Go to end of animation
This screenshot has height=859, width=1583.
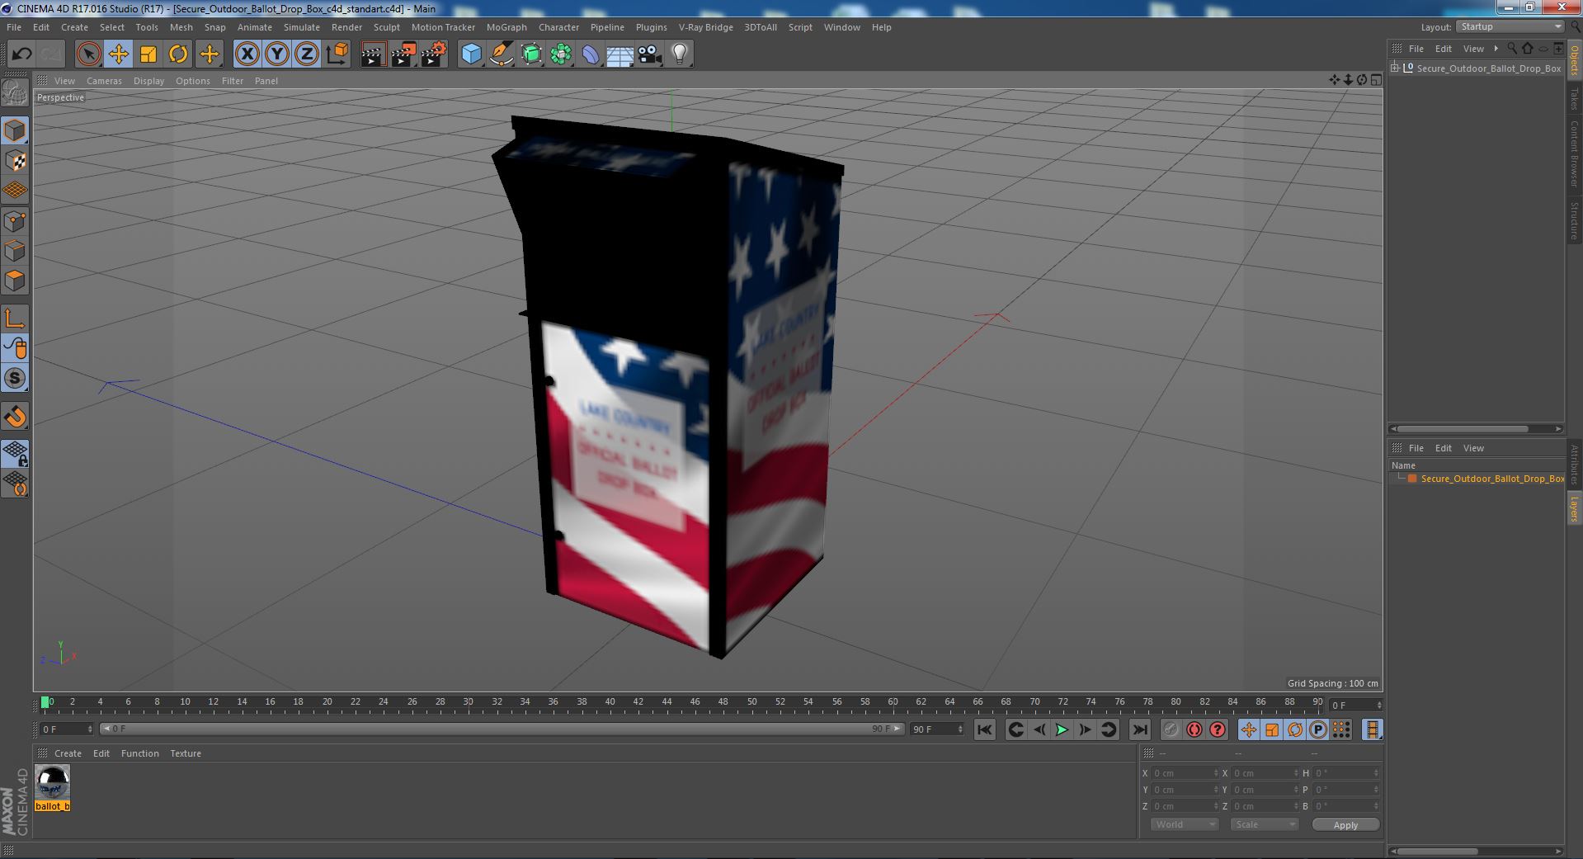coord(1139,729)
